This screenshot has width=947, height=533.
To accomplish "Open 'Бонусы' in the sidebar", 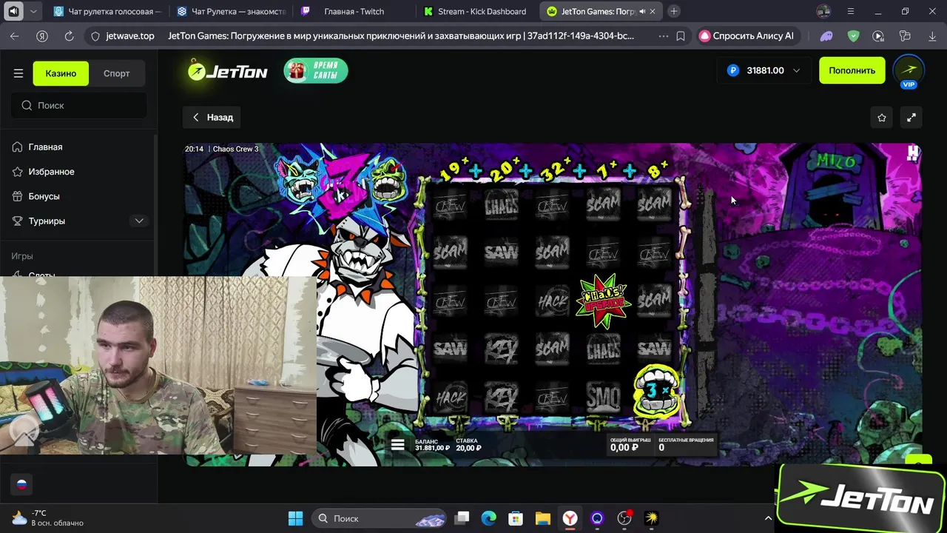I will click(43, 196).
